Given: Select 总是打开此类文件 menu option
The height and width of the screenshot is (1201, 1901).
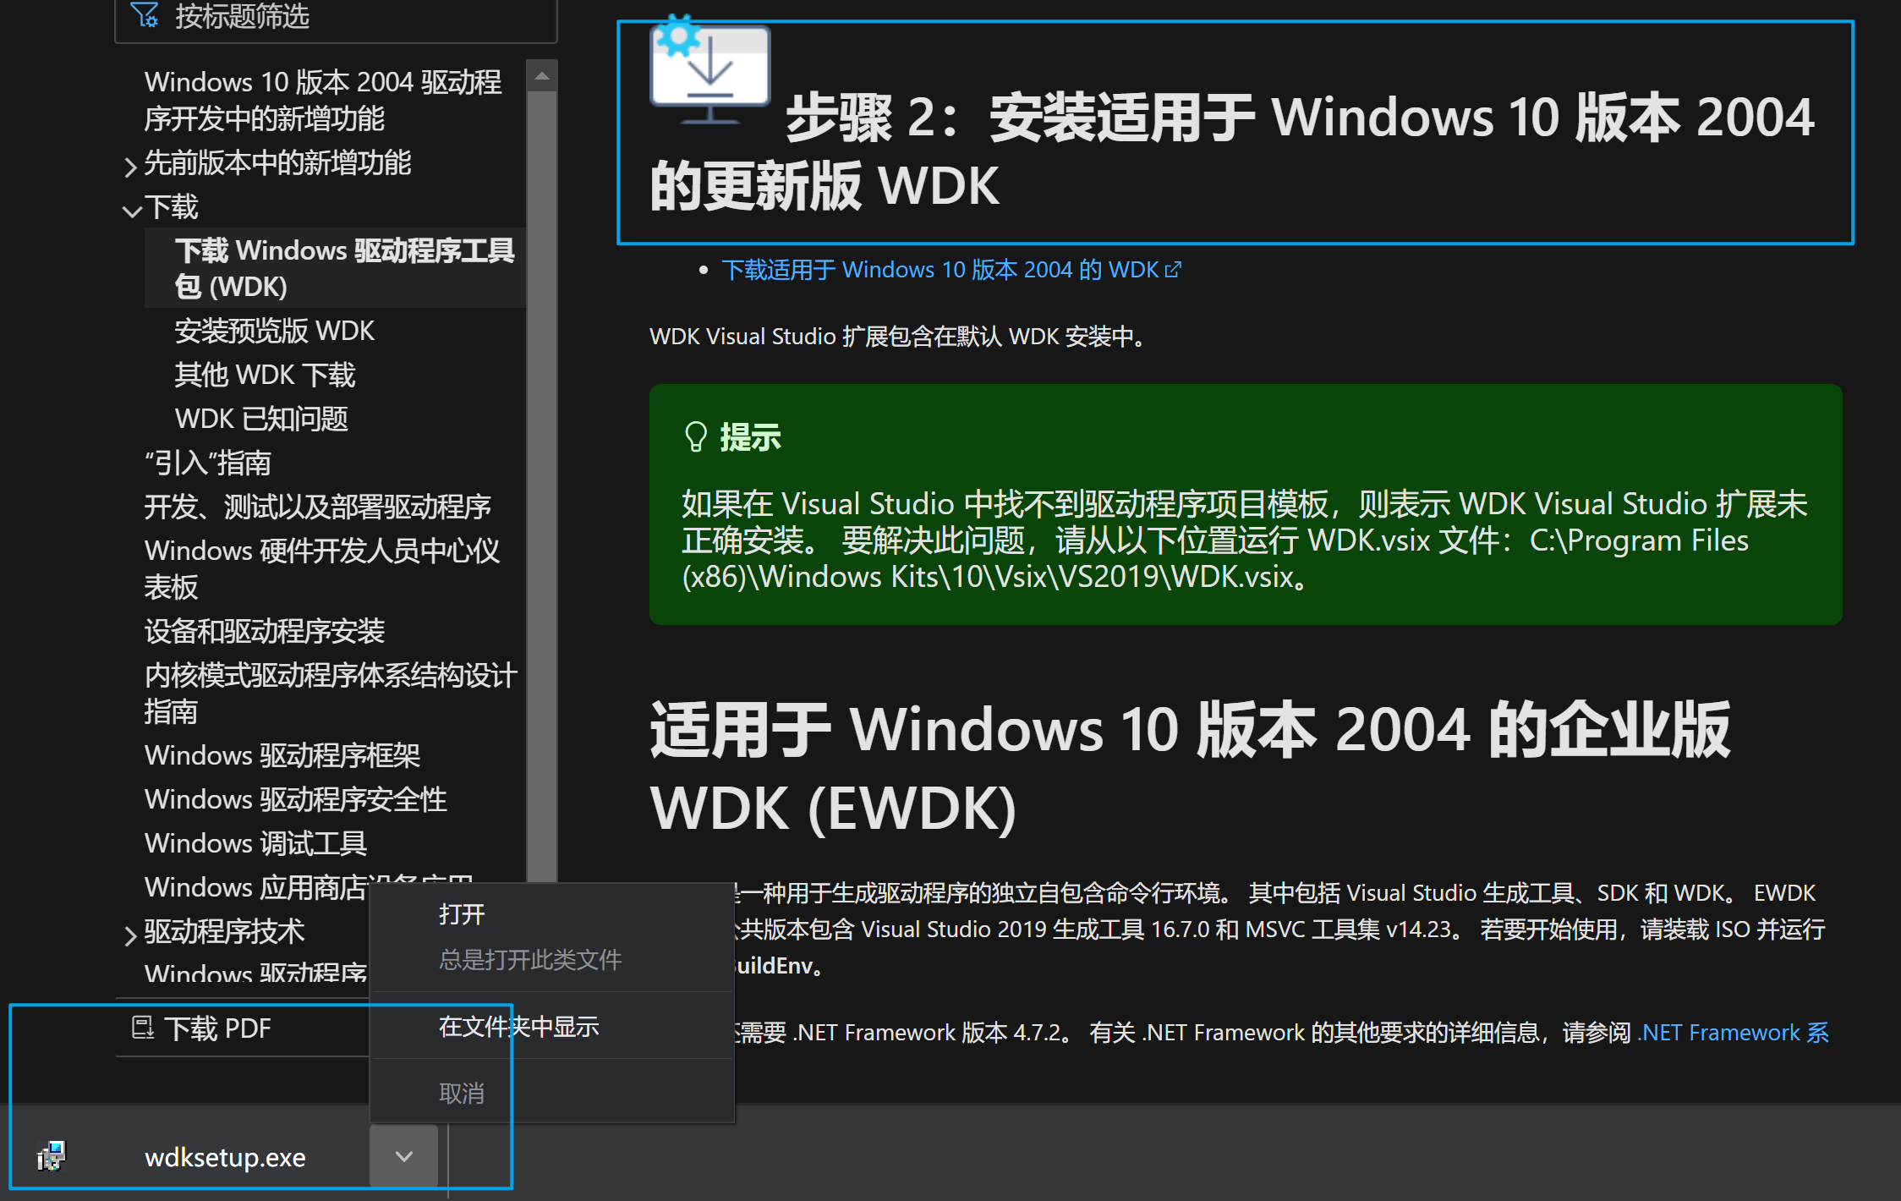Looking at the screenshot, I should pyautogui.click(x=530, y=959).
